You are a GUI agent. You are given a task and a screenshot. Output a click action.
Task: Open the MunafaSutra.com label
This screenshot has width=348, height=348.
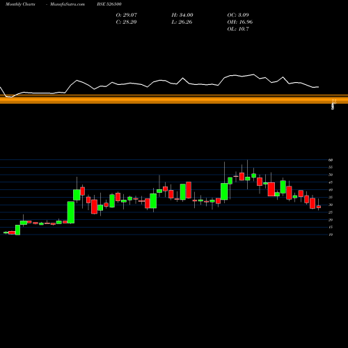68,4
